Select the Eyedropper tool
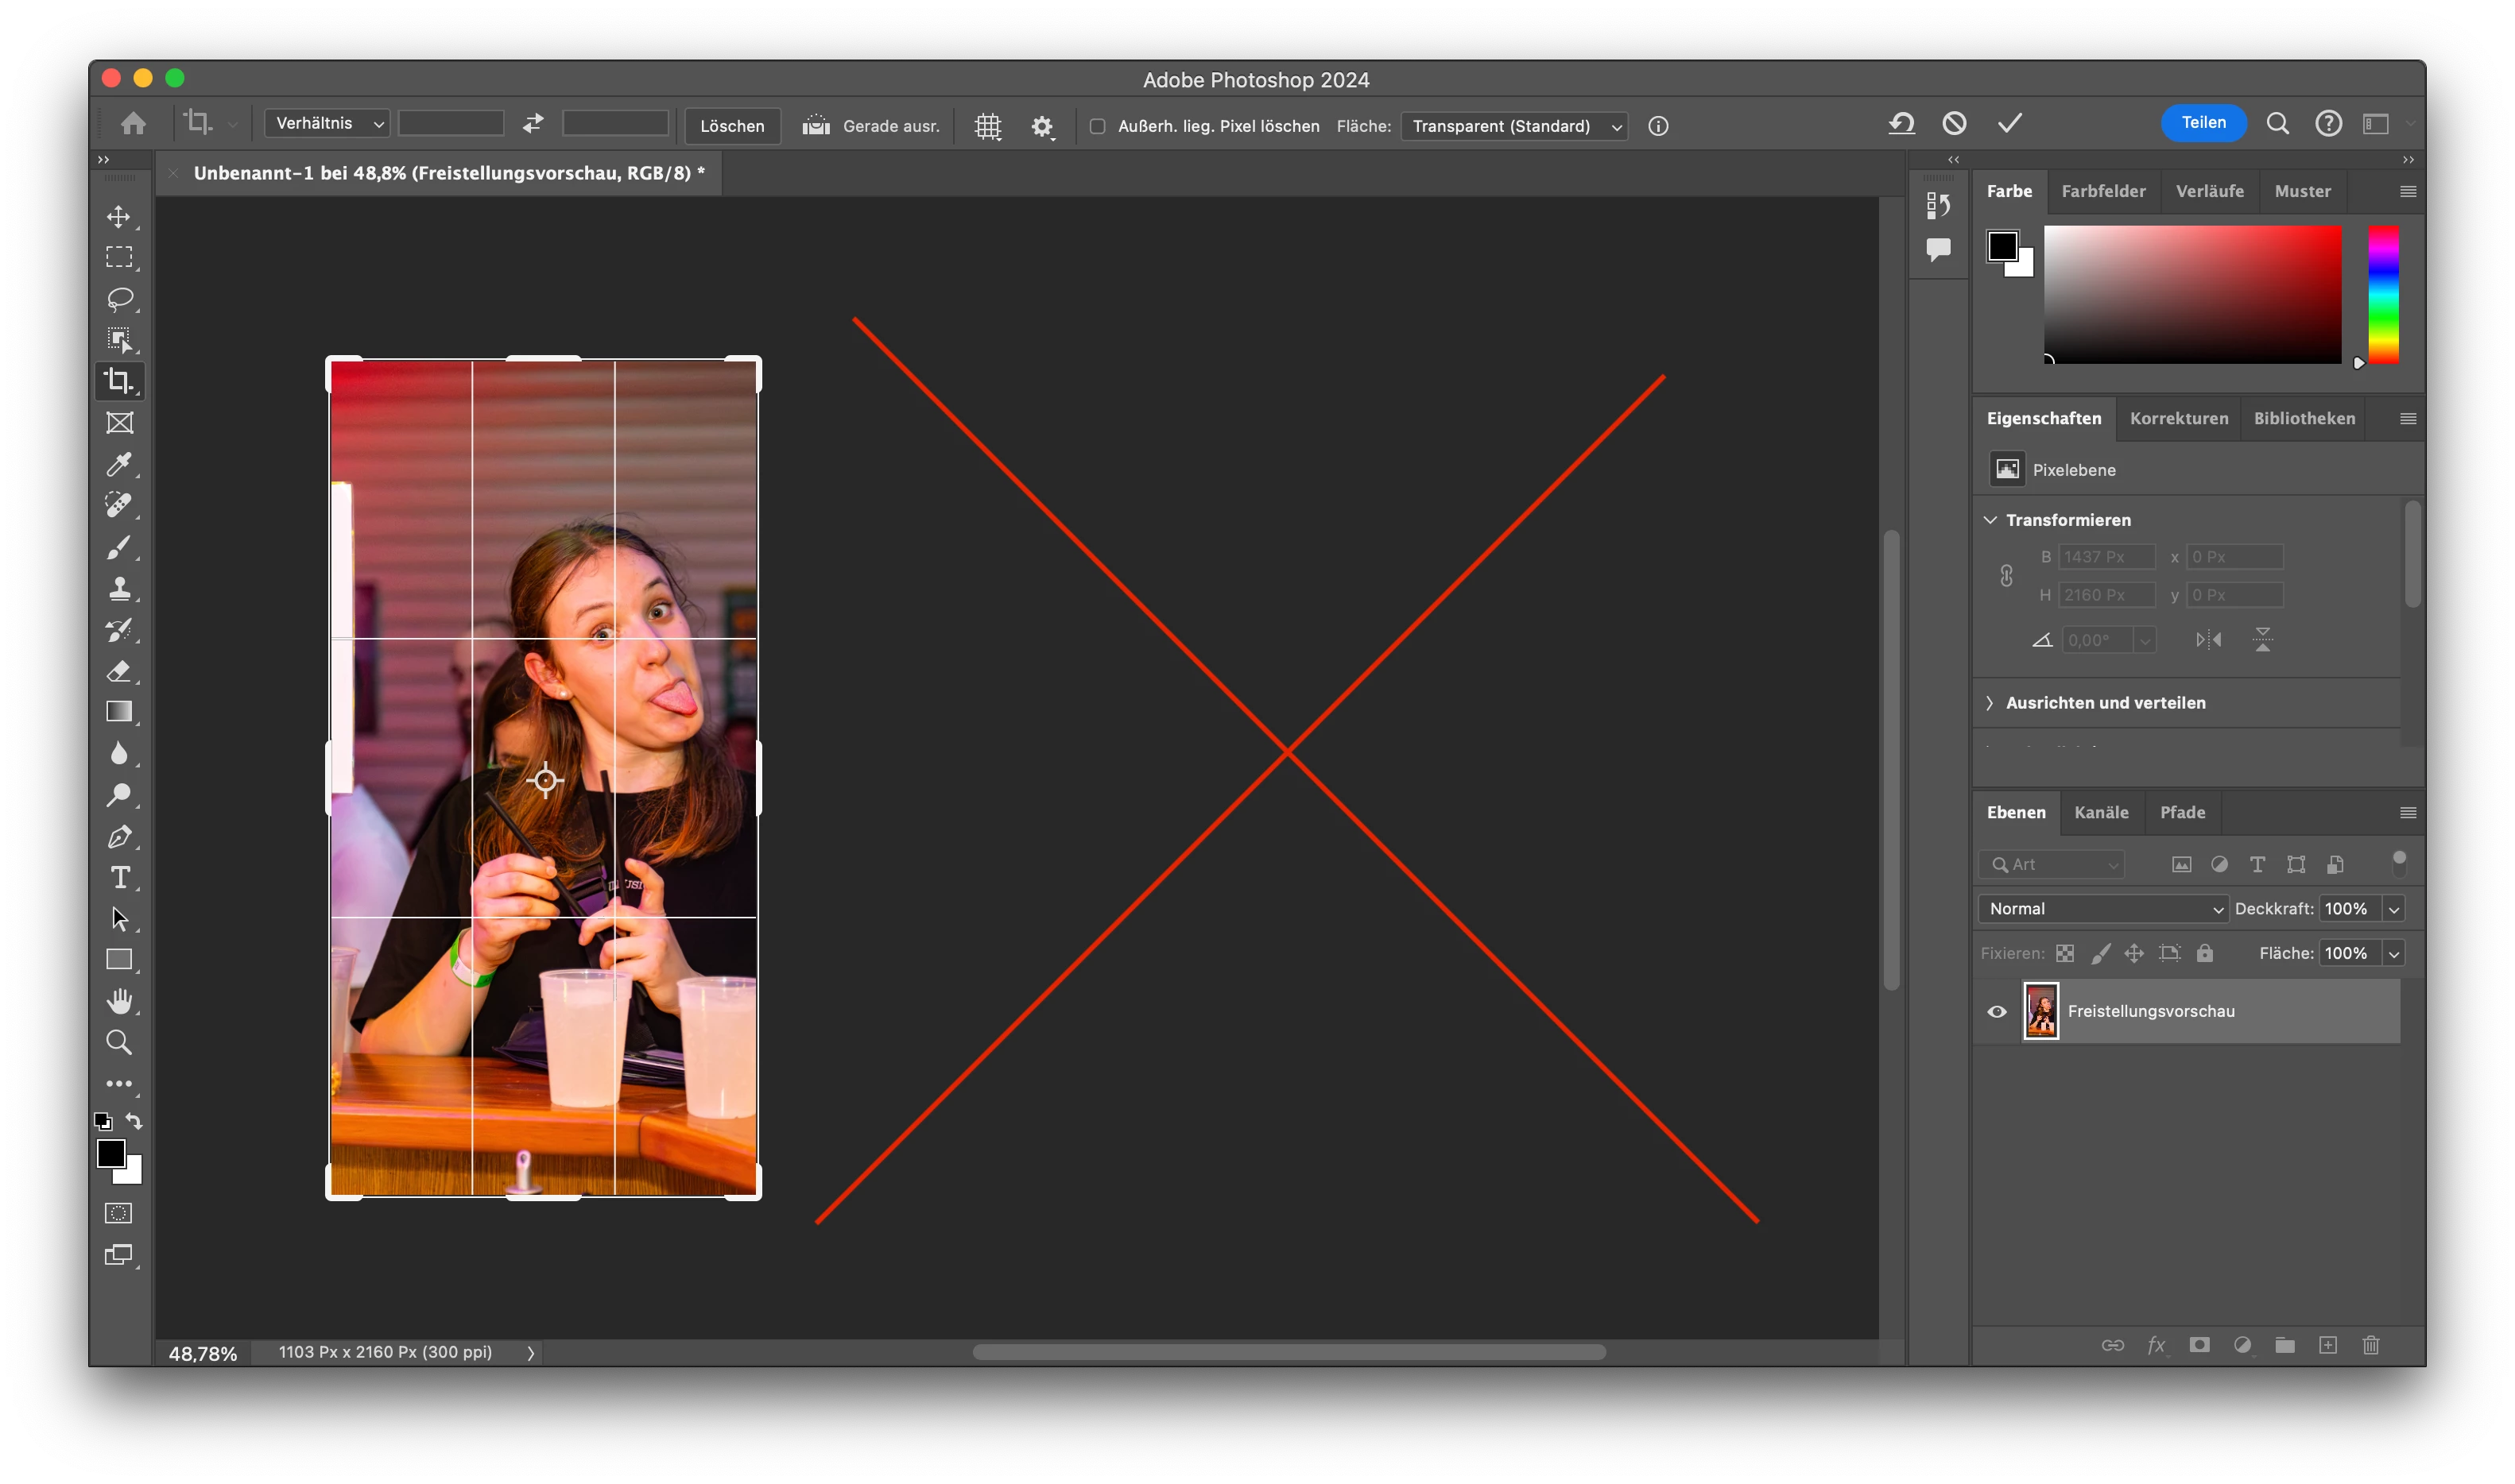2515x1484 pixels. click(x=119, y=464)
